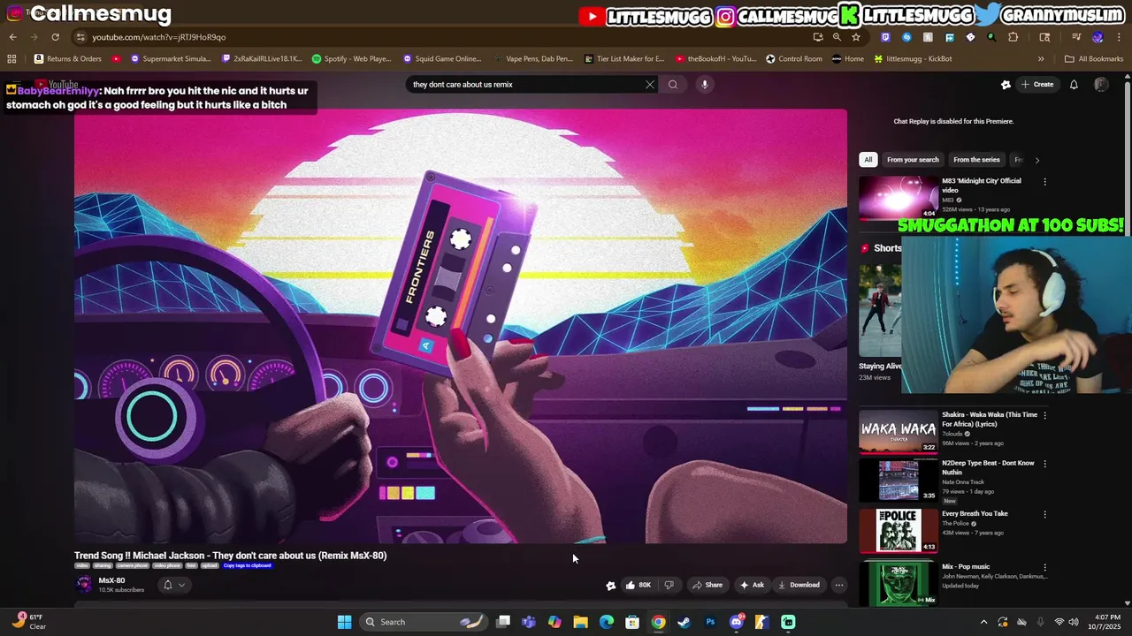Image resolution: width=1132 pixels, height=636 pixels.
Task: Share the video
Action: pos(707,585)
